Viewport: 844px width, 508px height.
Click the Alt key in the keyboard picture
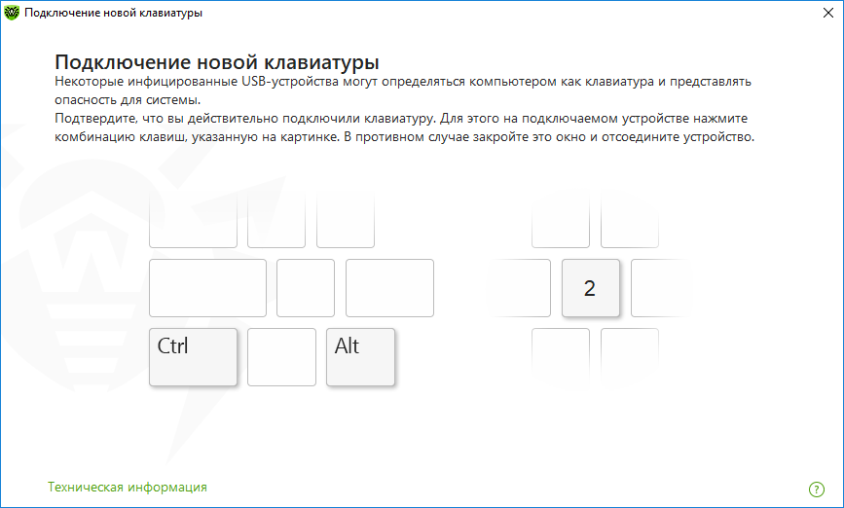(360, 357)
